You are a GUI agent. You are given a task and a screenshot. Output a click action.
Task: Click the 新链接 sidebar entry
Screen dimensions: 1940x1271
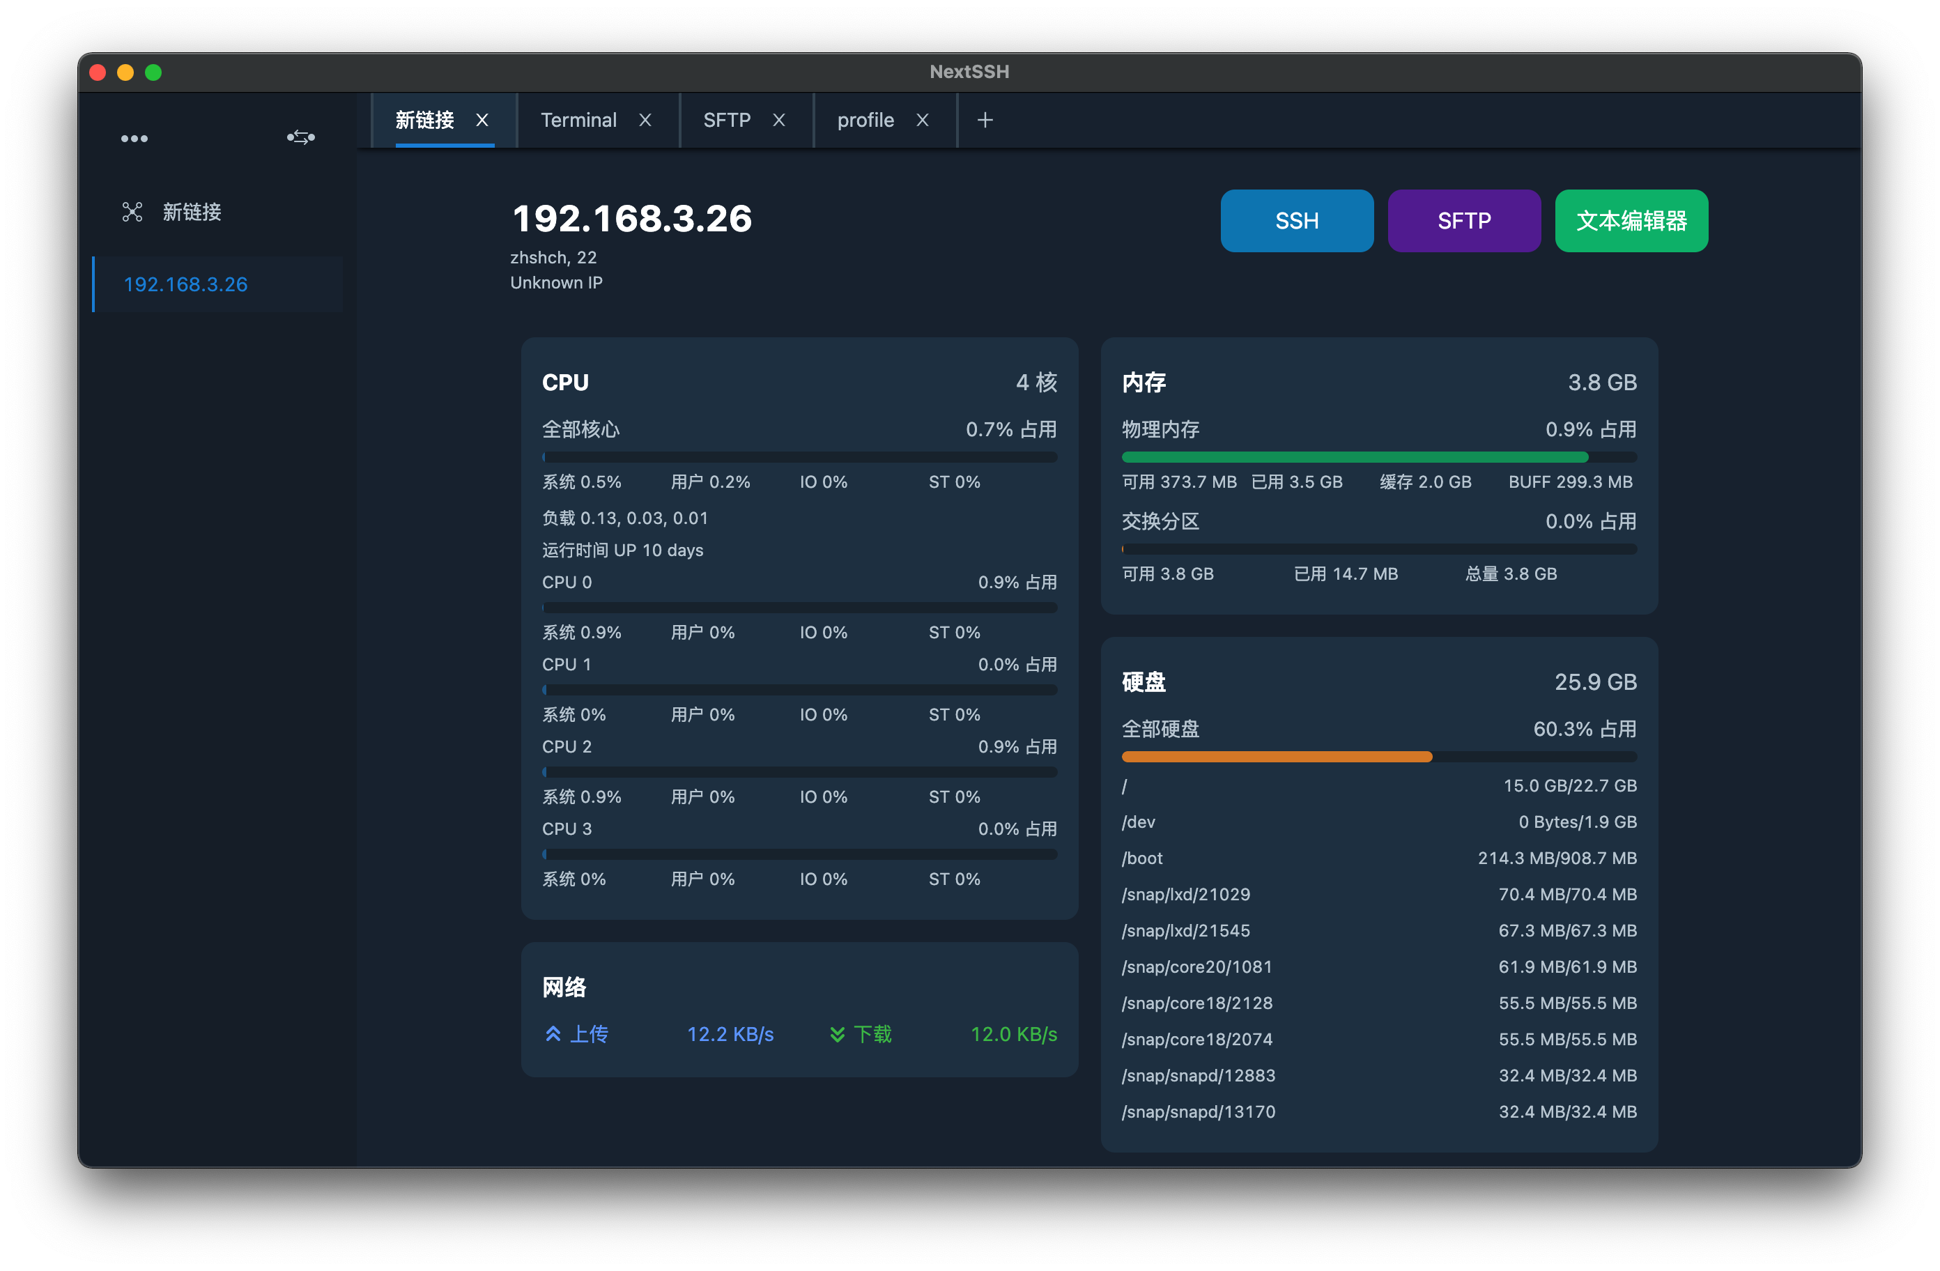click(192, 212)
